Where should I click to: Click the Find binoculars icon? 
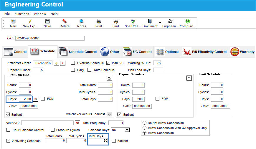[x=116, y=21]
